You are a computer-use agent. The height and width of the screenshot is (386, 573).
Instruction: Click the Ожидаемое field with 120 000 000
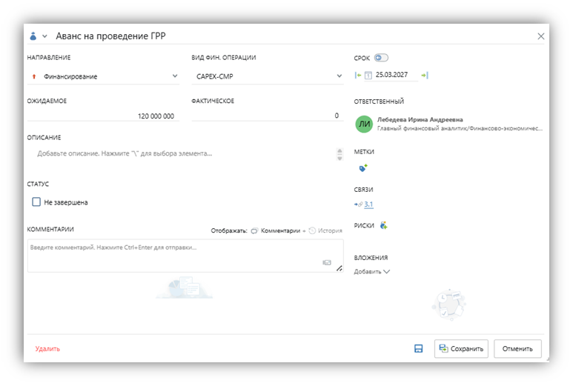tap(103, 116)
